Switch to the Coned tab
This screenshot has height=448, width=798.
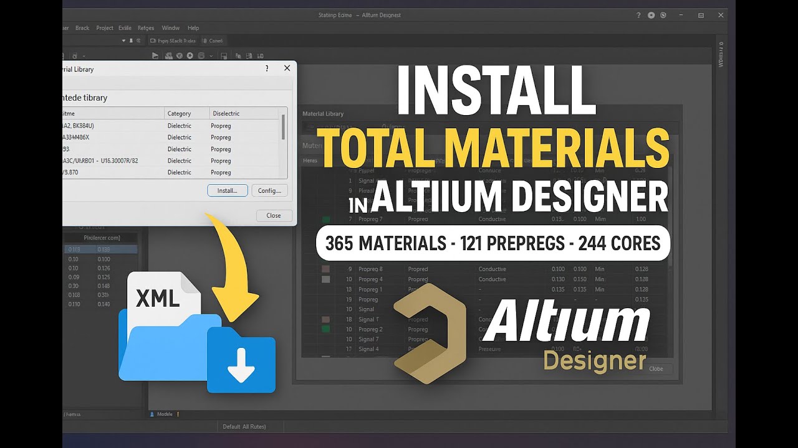click(213, 41)
